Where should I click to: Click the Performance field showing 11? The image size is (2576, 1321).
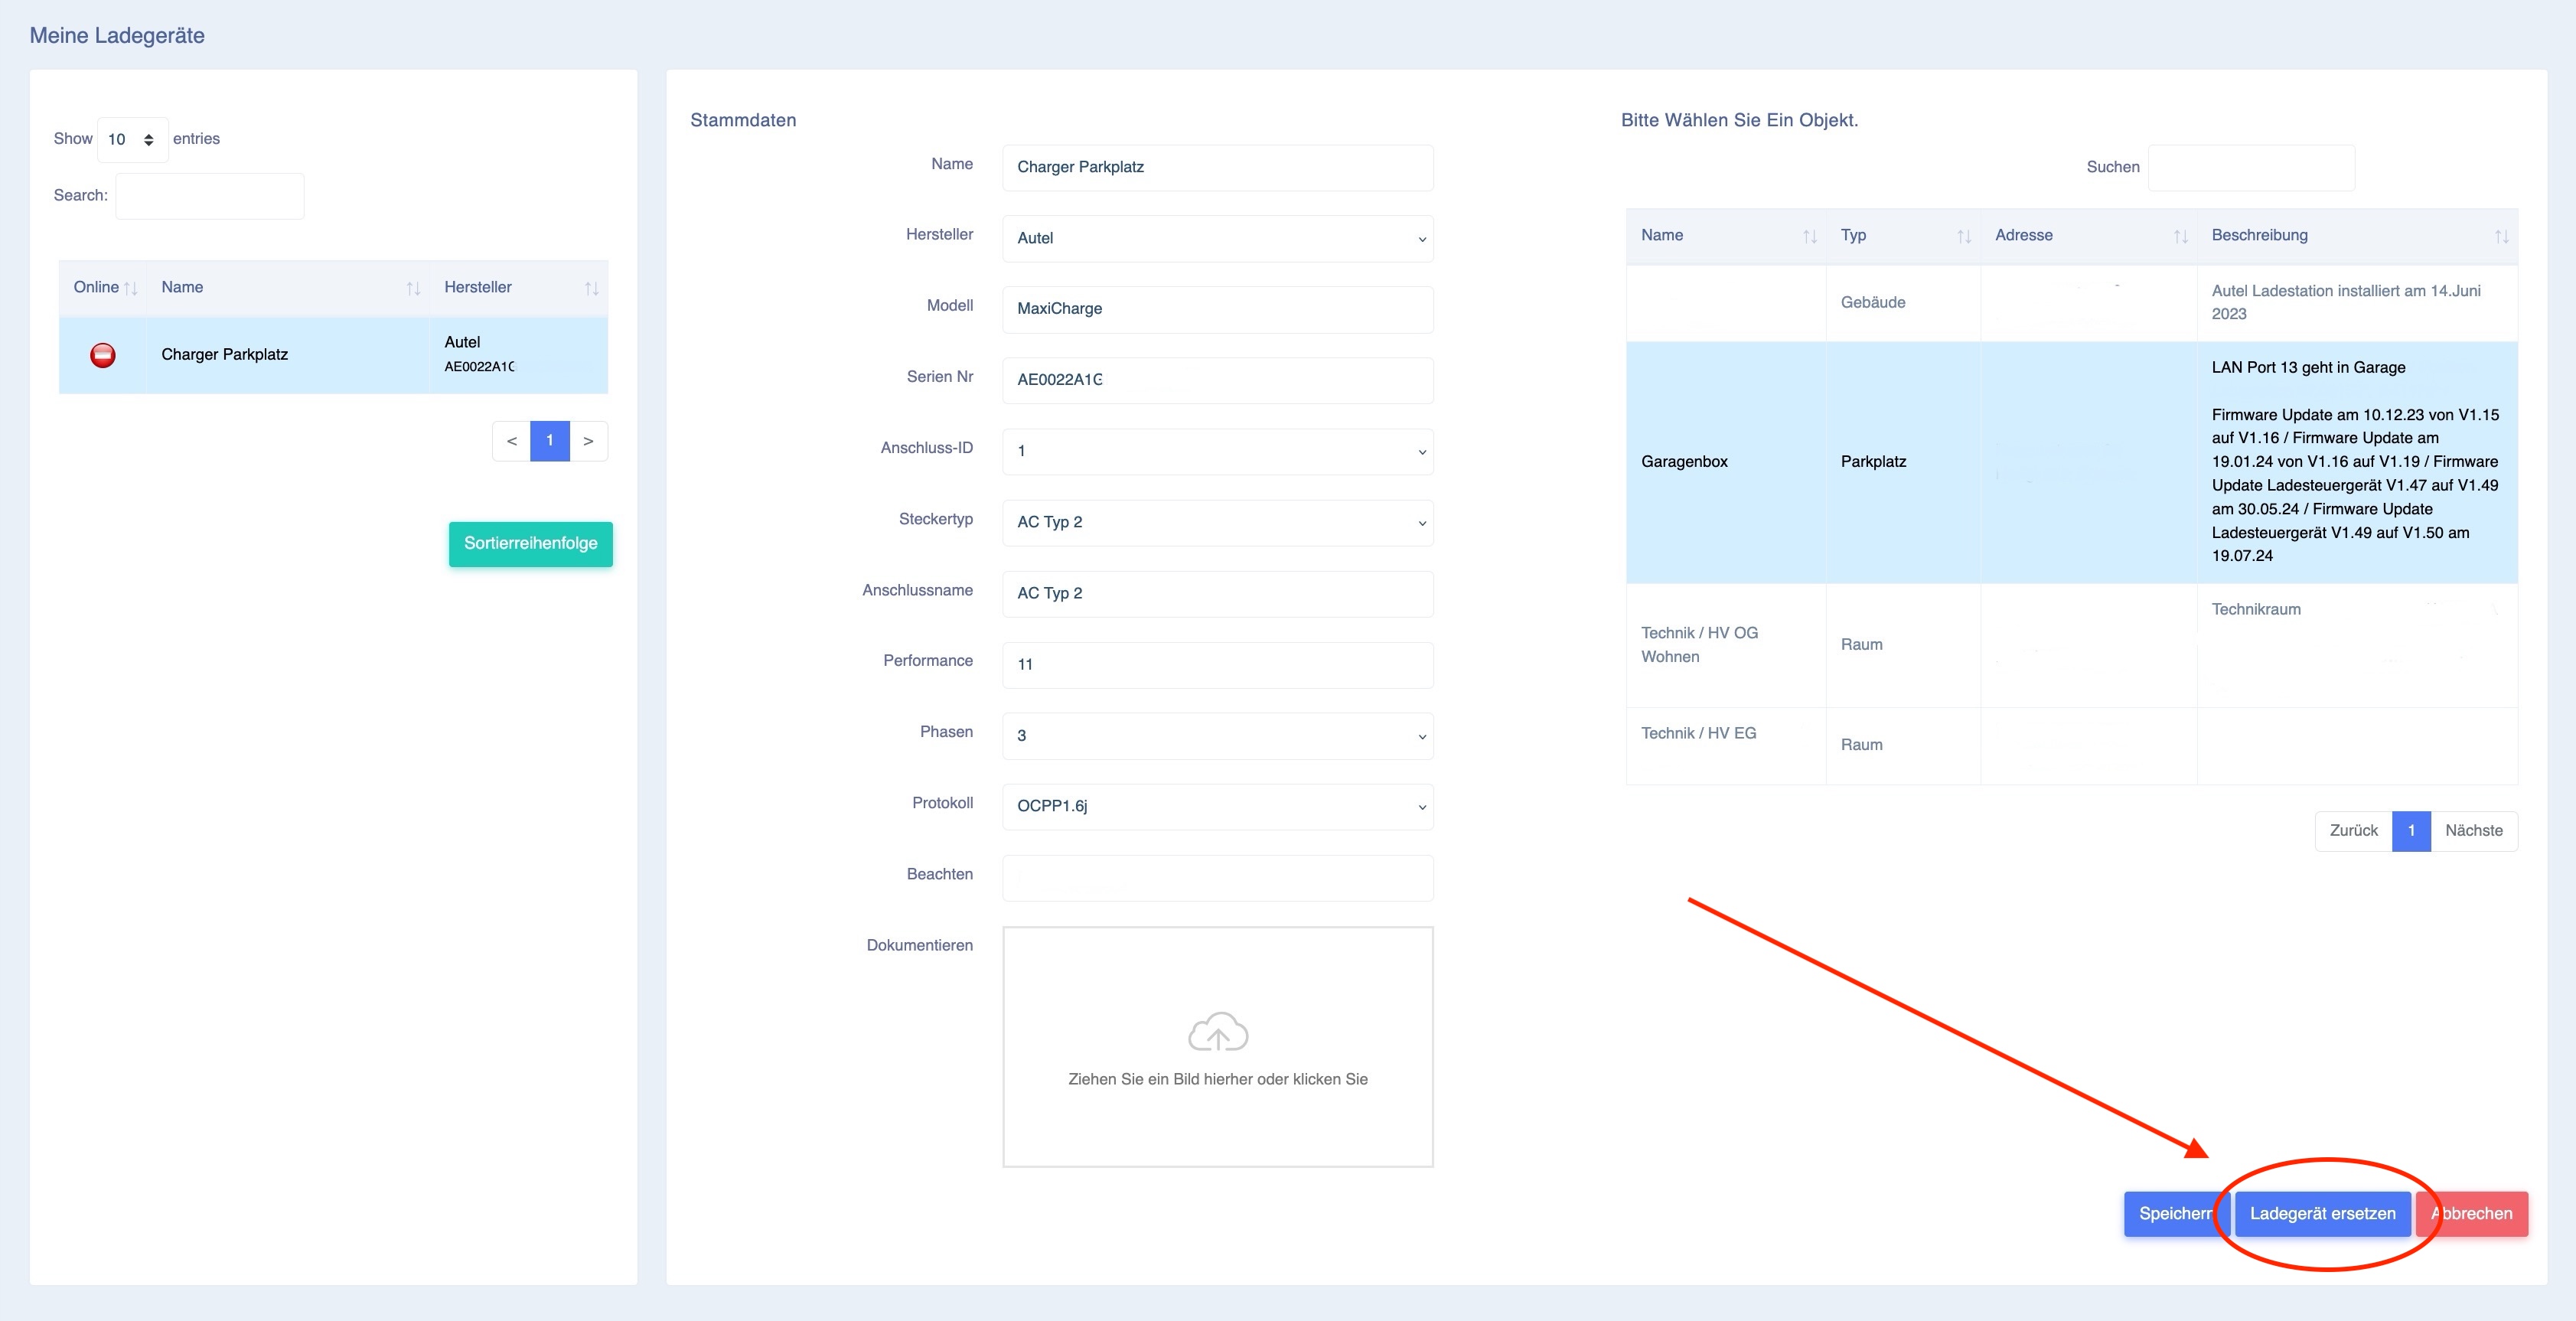(1217, 664)
